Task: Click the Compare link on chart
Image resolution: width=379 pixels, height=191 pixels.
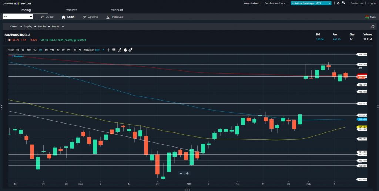Action: 18,56
